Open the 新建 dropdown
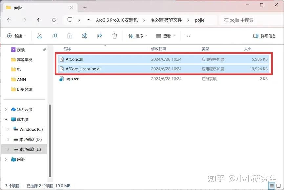284x190 pixels. [x=16, y=36]
